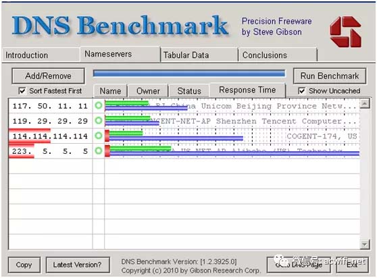Click the Add/Remove button
Screen dimensions: 377x278
(x=49, y=76)
